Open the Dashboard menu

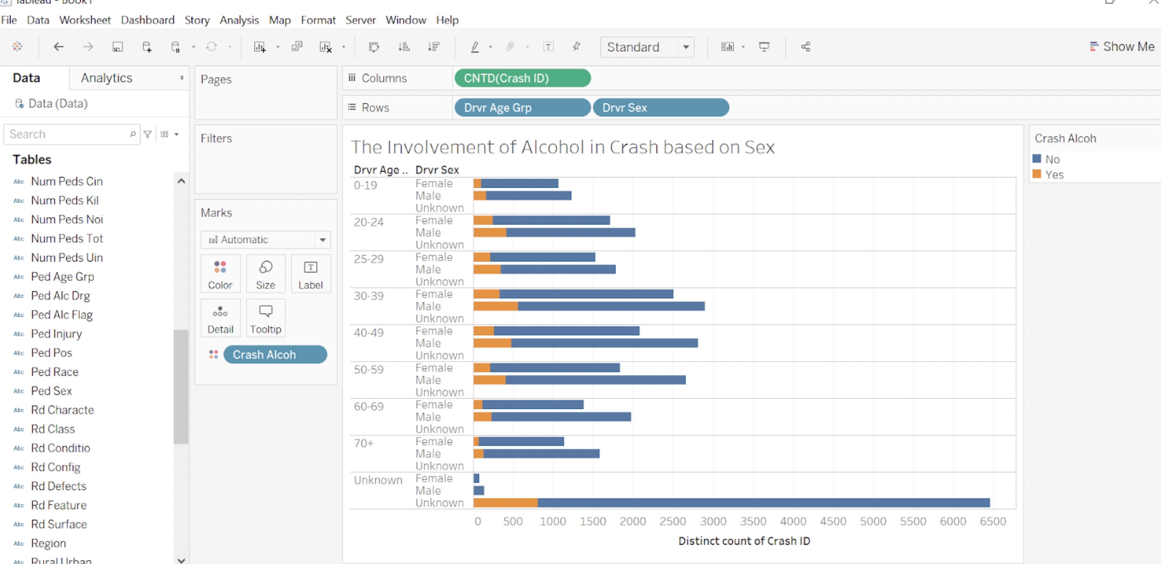pyautogui.click(x=148, y=20)
